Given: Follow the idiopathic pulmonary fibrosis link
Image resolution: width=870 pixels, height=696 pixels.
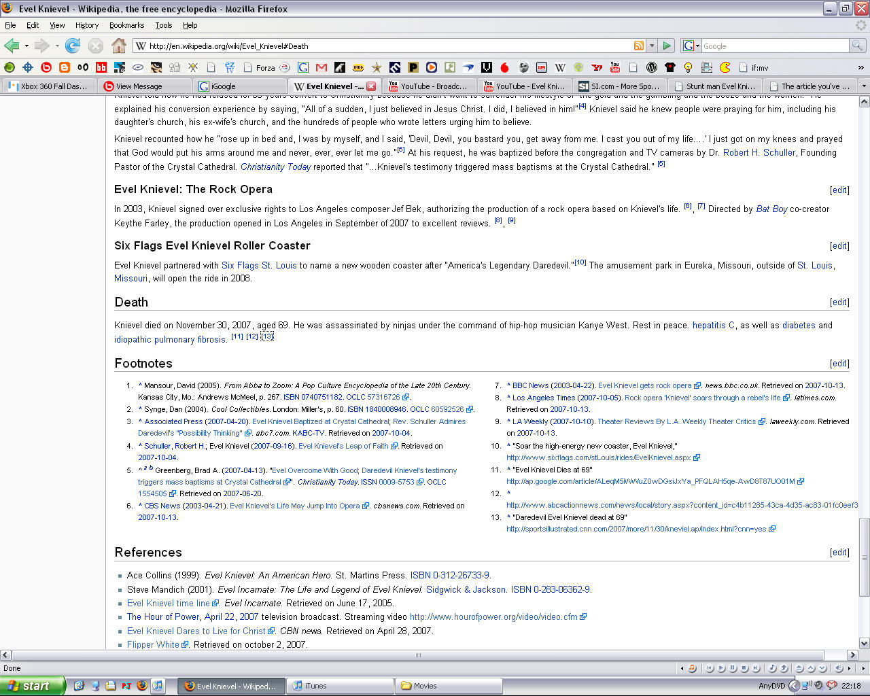Looking at the screenshot, I should pyautogui.click(x=170, y=340).
